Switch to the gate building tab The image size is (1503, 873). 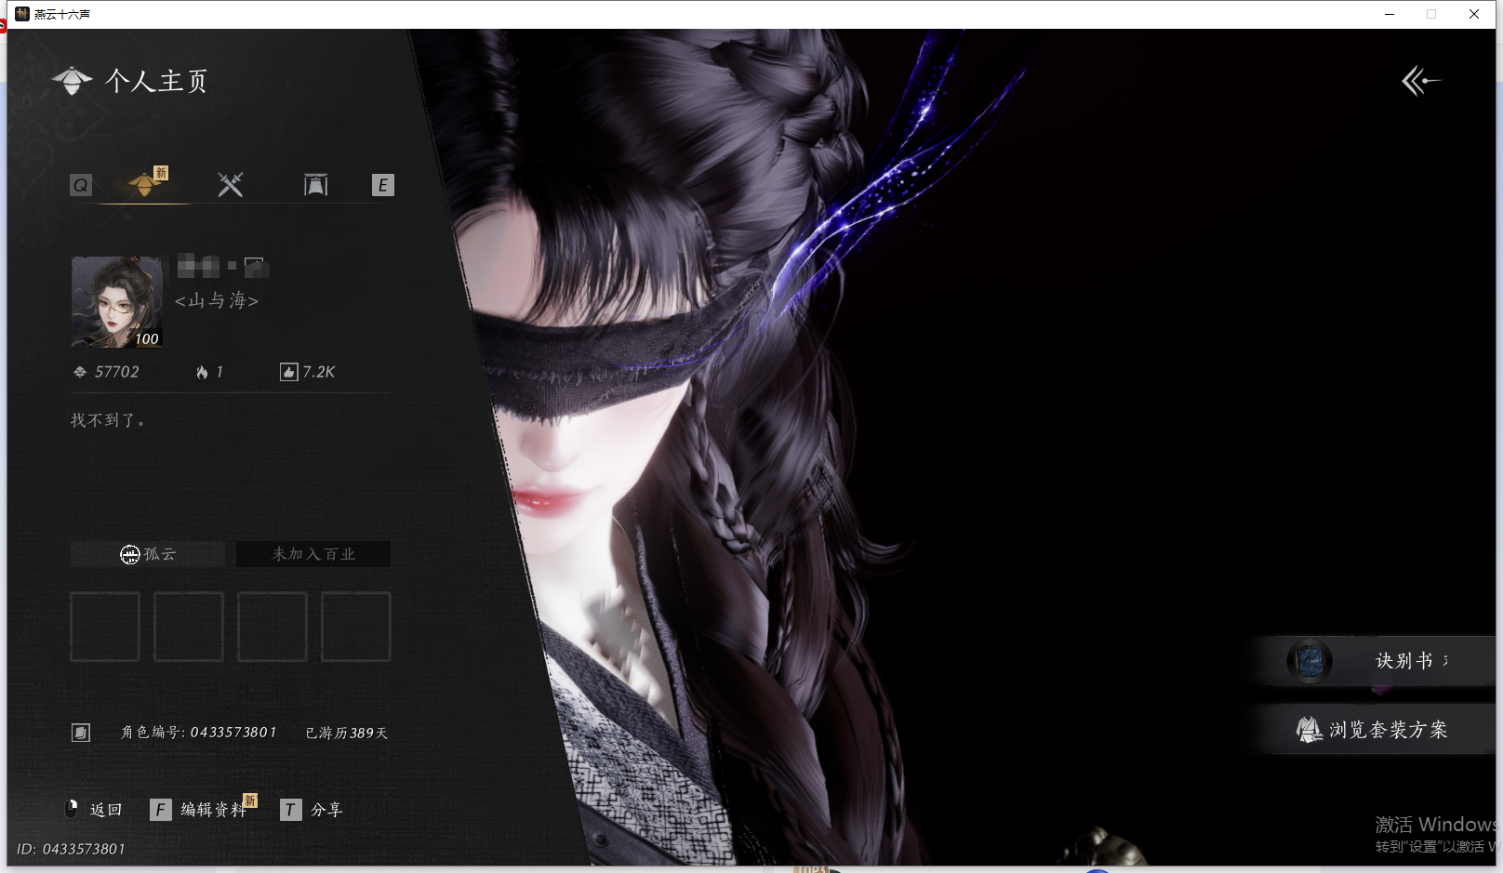pyautogui.click(x=315, y=185)
